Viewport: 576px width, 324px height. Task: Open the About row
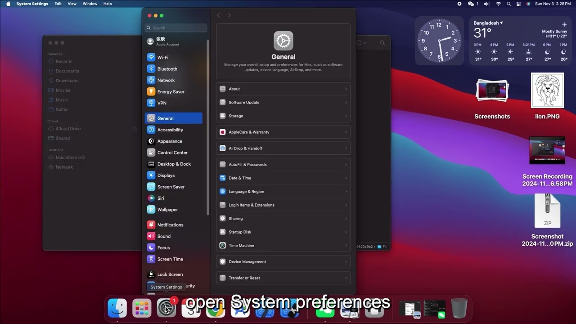(x=283, y=89)
